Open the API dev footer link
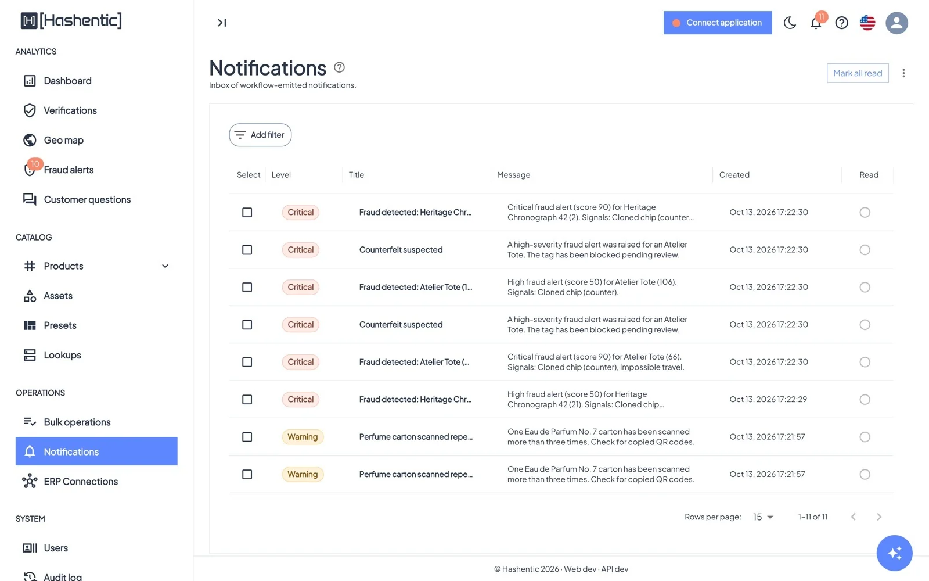 point(615,569)
